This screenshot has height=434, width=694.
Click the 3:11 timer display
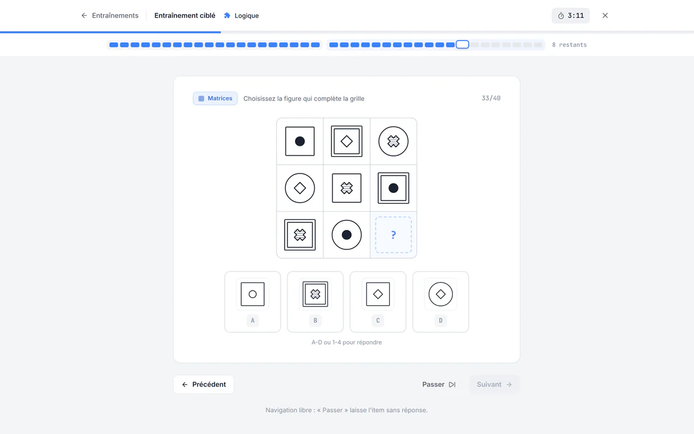point(570,16)
